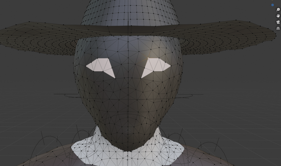
Task: Click the chin tip of the head
Action: [x=128, y=150]
